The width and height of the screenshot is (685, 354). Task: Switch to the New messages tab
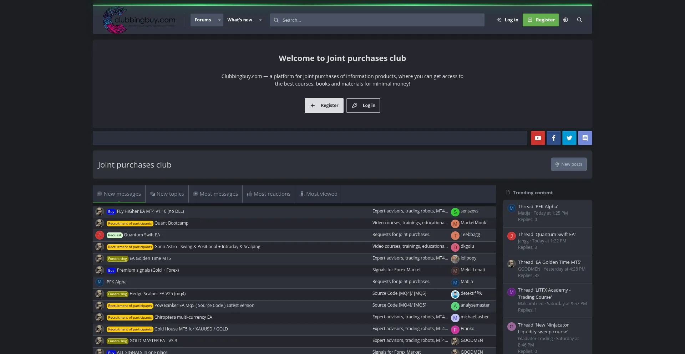click(119, 194)
